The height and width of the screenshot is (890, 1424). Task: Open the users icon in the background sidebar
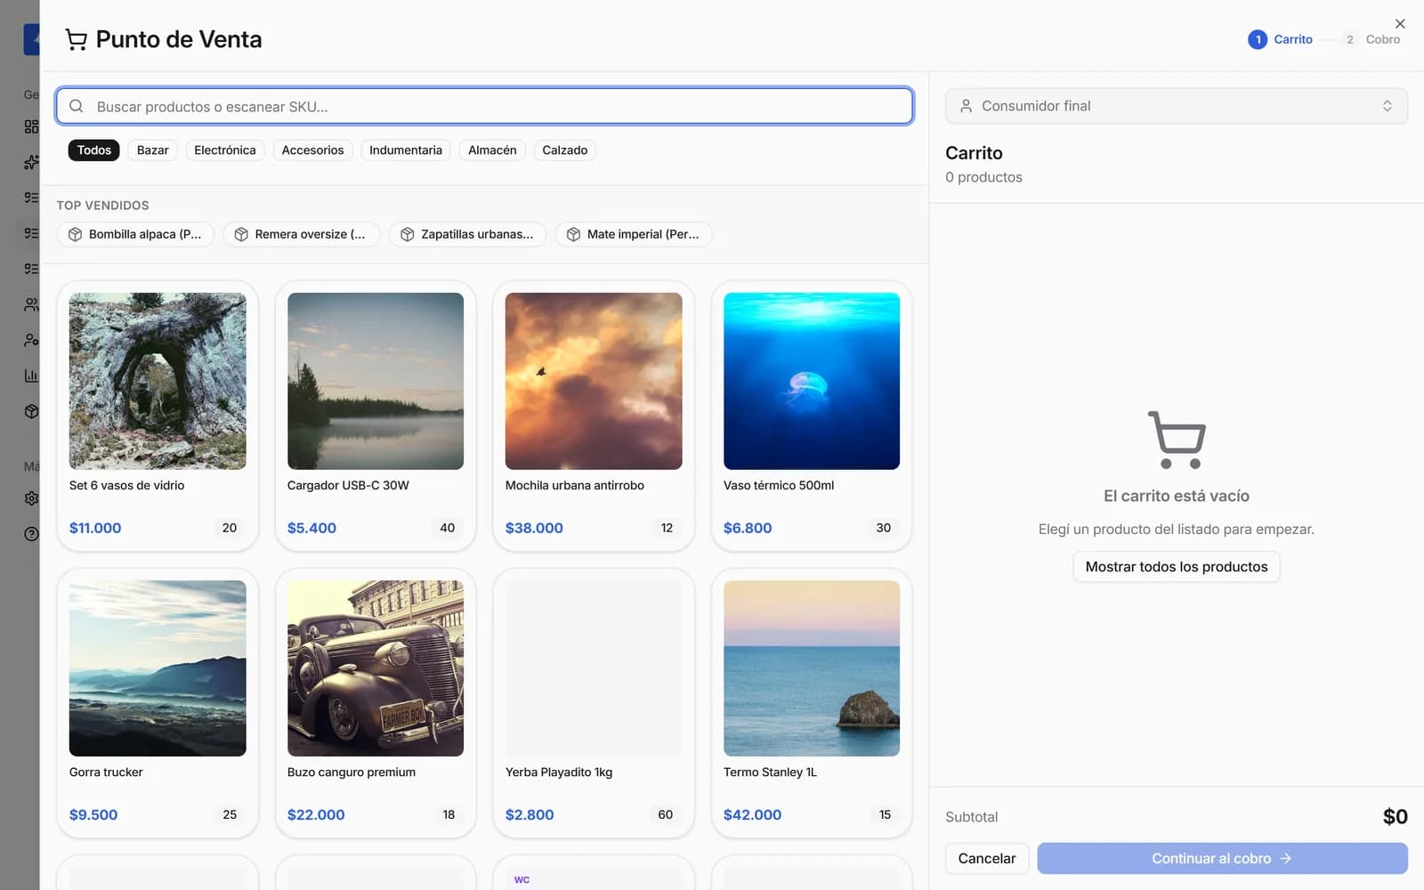[32, 304]
